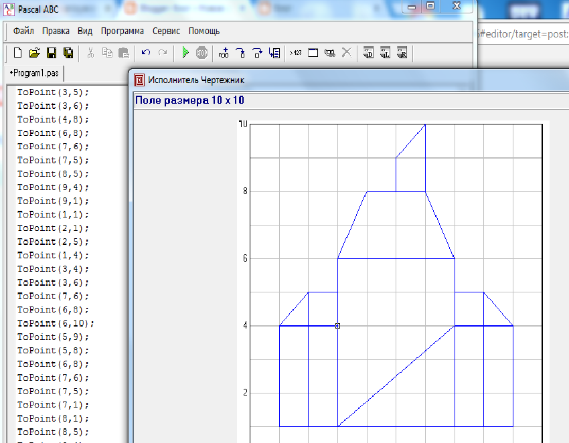Open the Файл menu
Viewport: 569px width, 443px height.
(23, 31)
